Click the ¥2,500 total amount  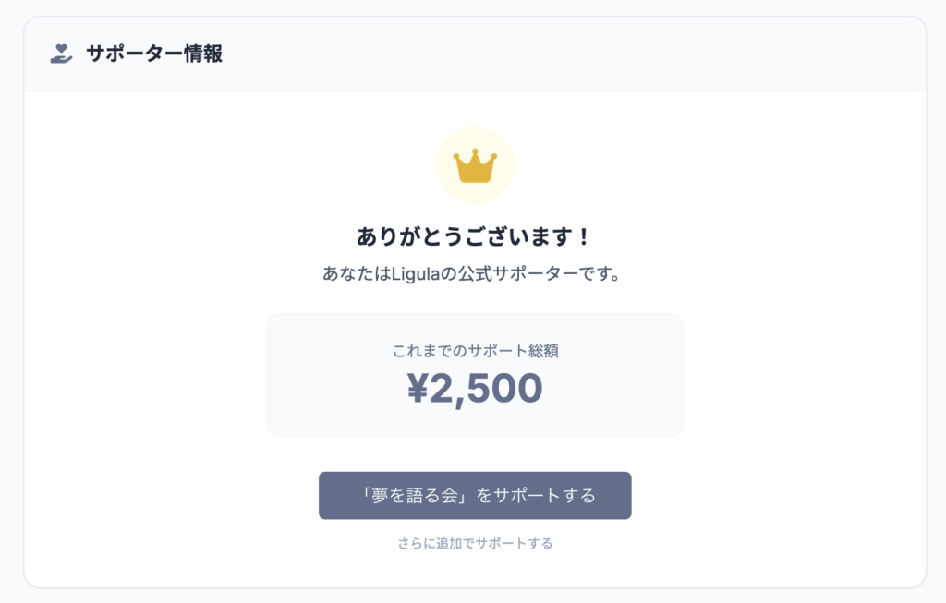click(475, 389)
